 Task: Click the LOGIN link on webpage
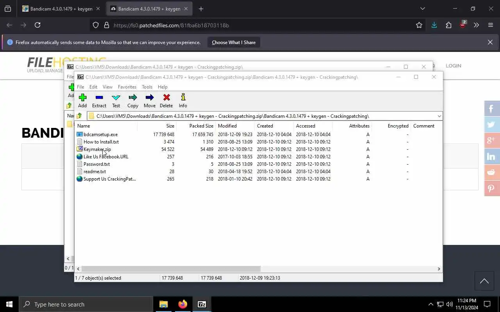454,66
